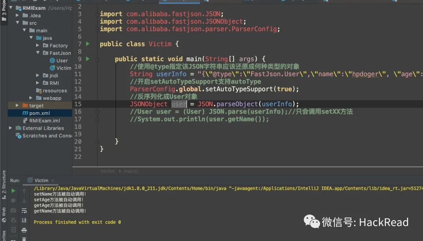
Task: Collapse the src folder
Action: pos(17,23)
